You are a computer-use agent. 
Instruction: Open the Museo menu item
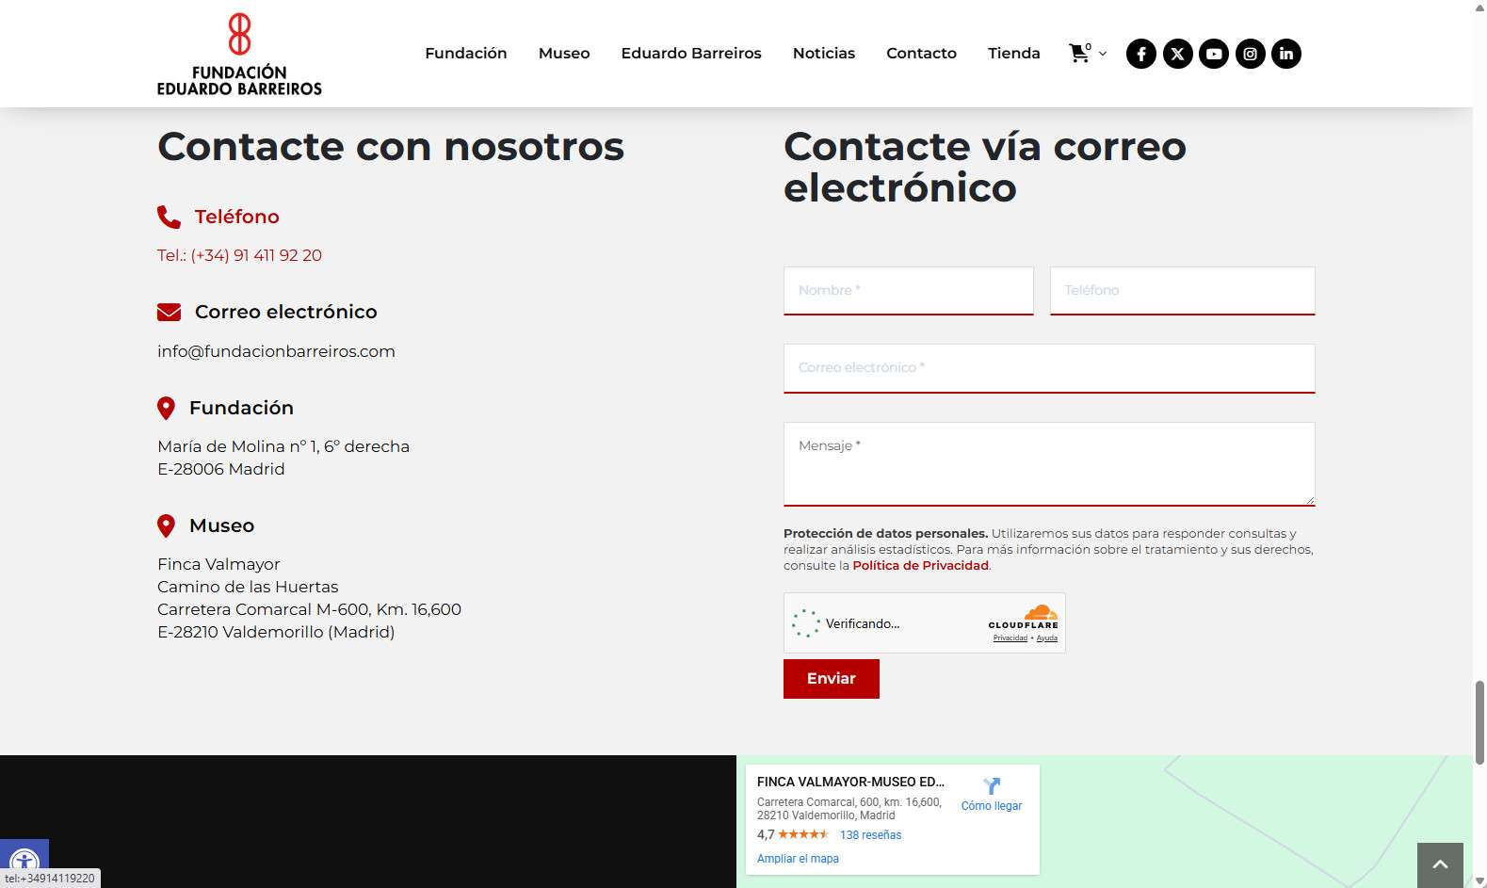(x=564, y=54)
